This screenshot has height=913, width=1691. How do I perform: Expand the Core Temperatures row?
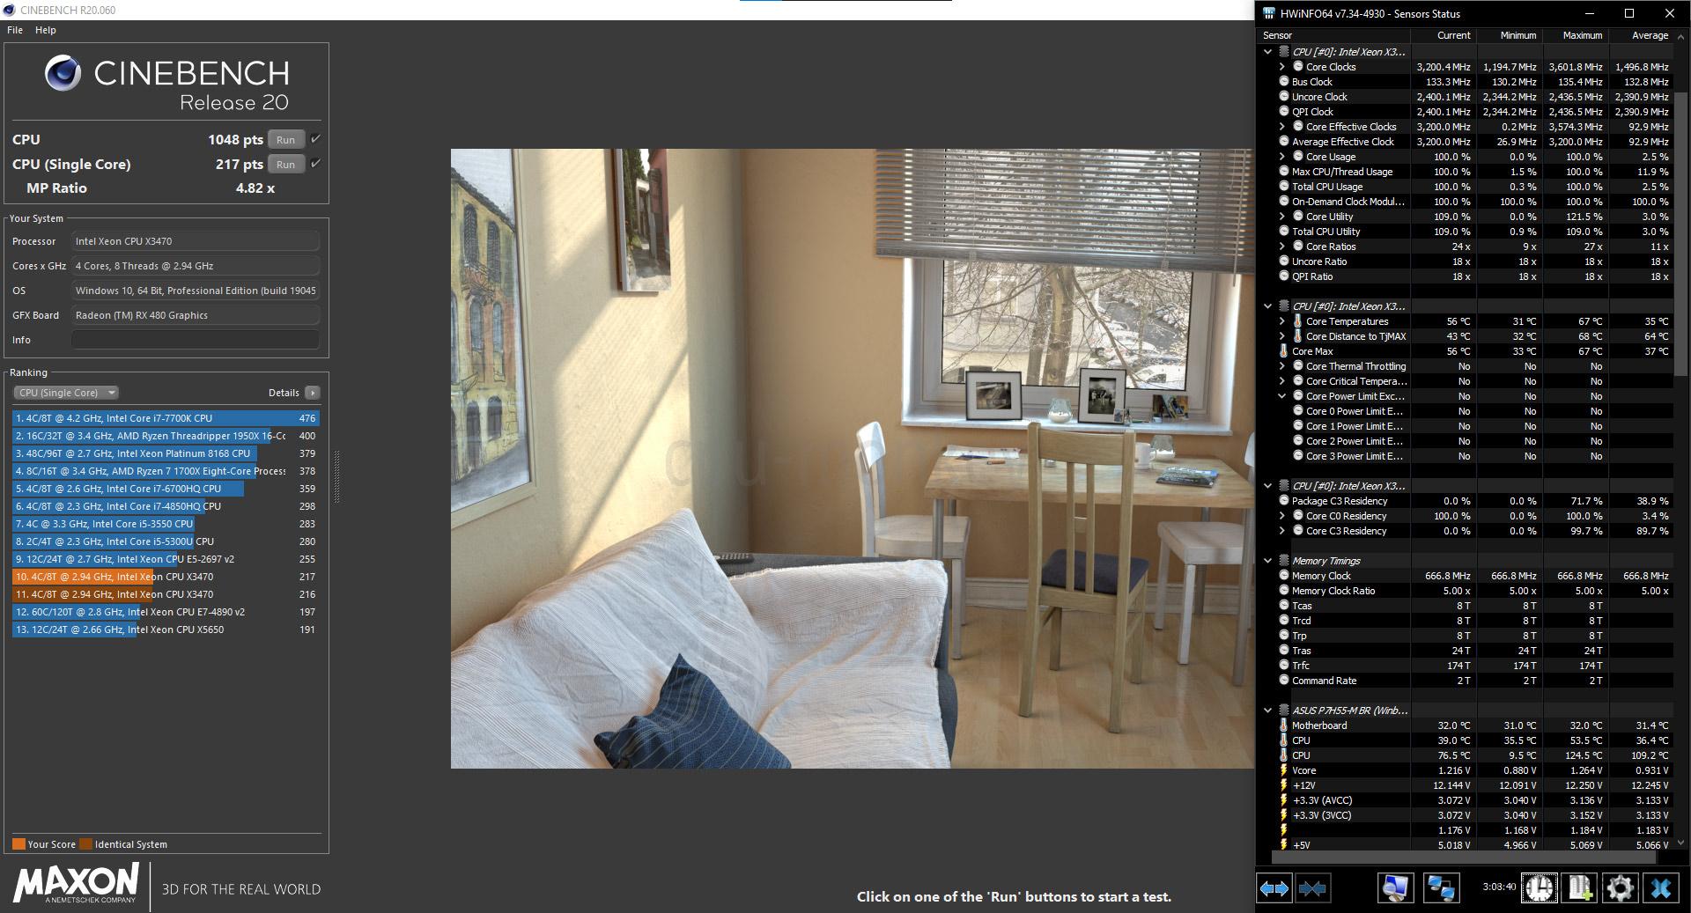pyautogui.click(x=1282, y=321)
